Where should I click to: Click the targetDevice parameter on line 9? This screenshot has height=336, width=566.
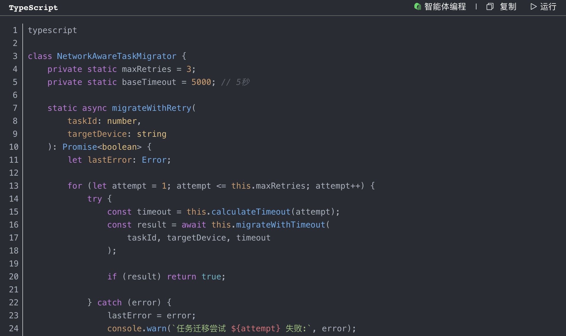pyautogui.click(x=97, y=134)
